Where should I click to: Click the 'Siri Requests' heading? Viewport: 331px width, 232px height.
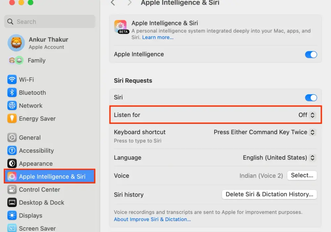pyautogui.click(x=133, y=81)
